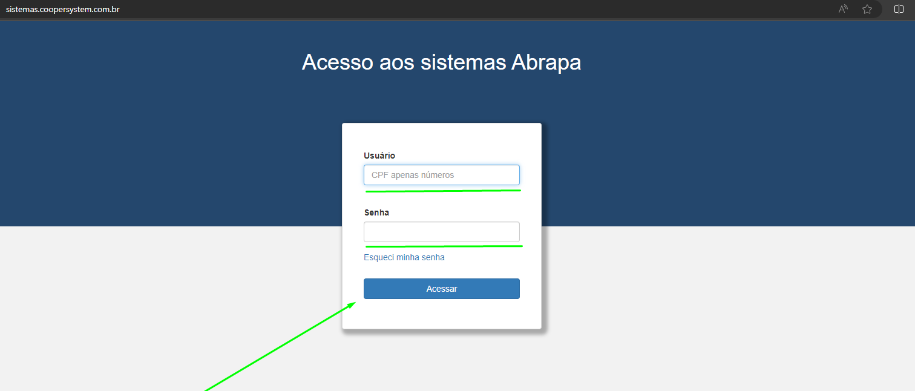This screenshot has height=391, width=915.
Task: Focus the Senha password field
Action: (442, 232)
